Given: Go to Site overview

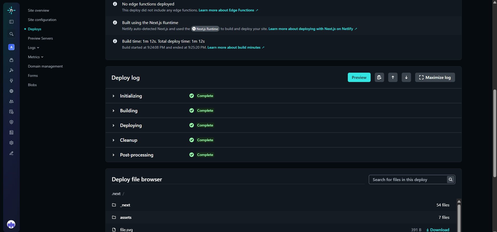Looking at the screenshot, I should 38,10.
